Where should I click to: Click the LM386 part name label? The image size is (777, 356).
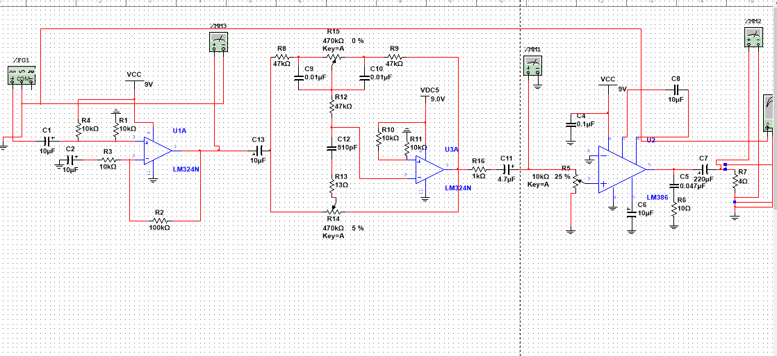pyautogui.click(x=657, y=197)
